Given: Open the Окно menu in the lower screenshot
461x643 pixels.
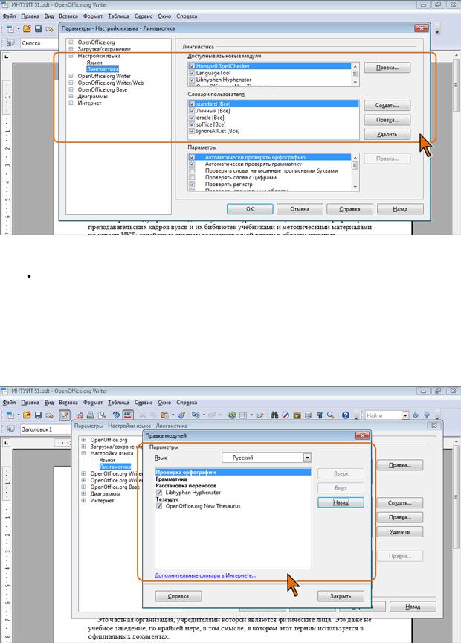Looking at the screenshot, I should click(x=164, y=403).
